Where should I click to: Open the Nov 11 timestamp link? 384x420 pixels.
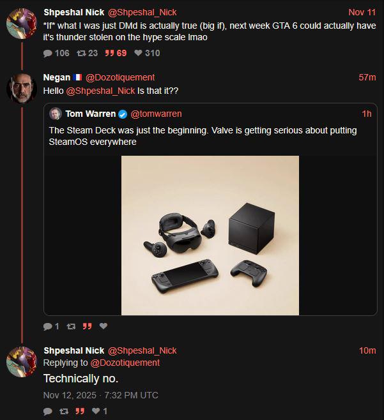coord(362,12)
